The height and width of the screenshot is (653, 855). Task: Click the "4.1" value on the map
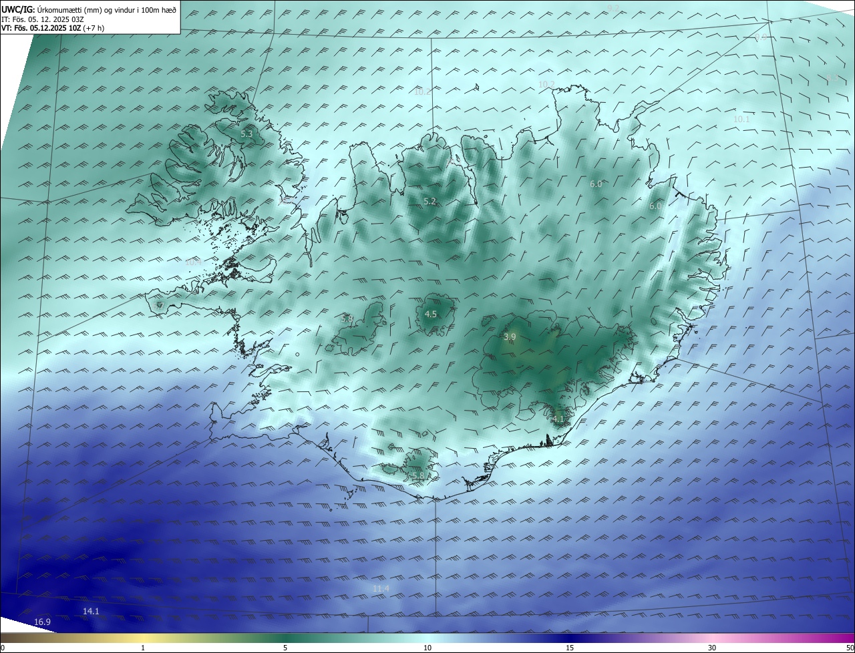558,419
